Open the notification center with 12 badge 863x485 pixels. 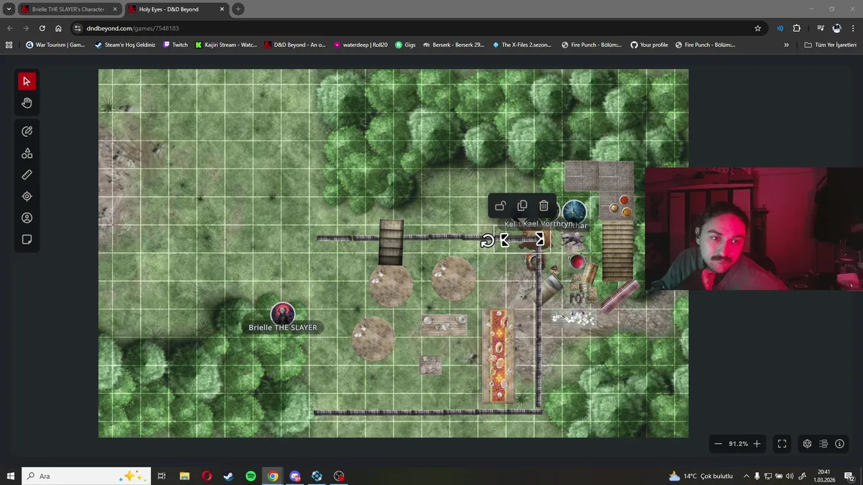coord(850,476)
